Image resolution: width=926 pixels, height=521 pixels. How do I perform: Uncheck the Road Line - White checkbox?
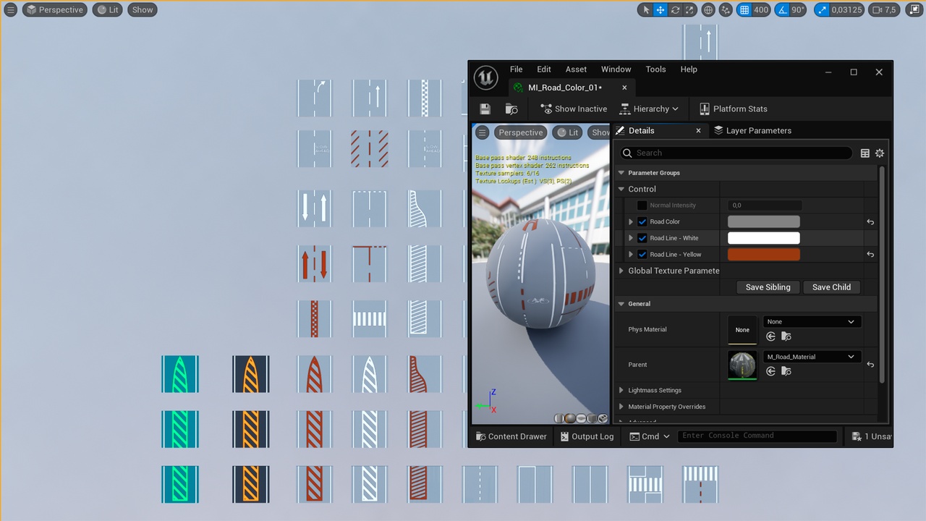click(x=642, y=238)
